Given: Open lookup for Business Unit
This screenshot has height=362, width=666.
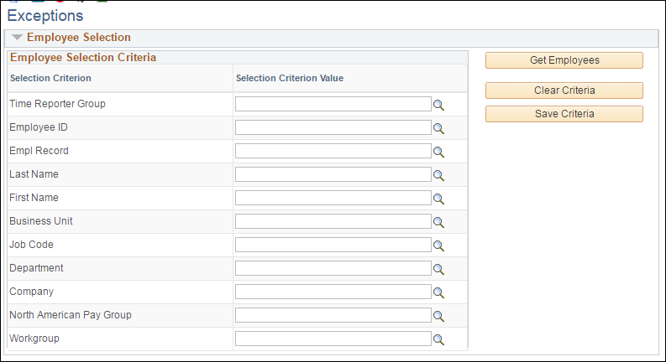Looking at the screenshot, I should (x=438, y=222).
